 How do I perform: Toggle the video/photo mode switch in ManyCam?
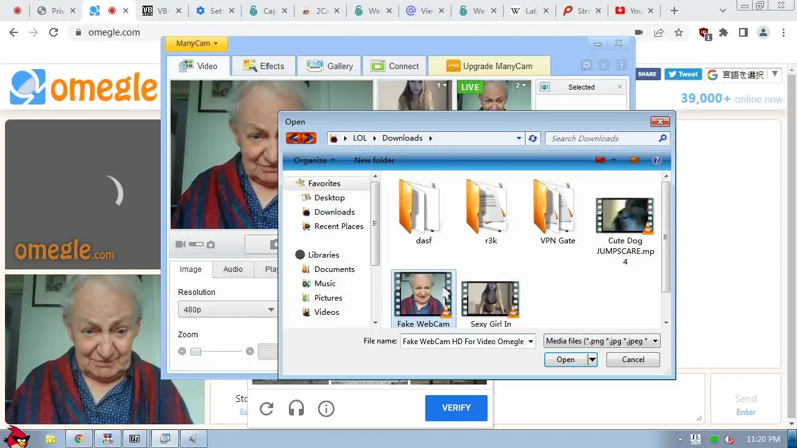pyautogui.click(x=196, y=245)
